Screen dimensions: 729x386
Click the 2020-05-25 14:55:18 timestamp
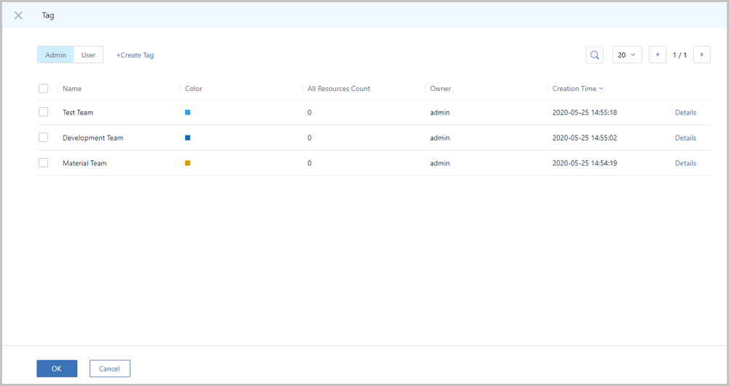(x=585, y=112)
